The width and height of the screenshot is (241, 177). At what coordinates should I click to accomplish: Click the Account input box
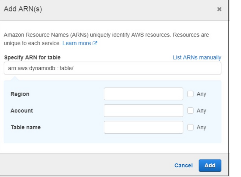pyautogui.click(x=143, y=111)
